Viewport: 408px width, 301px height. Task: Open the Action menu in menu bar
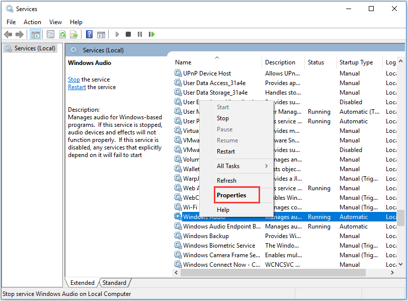[x=32, y=22]
